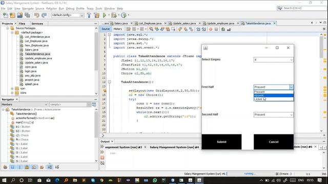Click the first Navigator filter icon at bottom
328x184 pixels.
(5, 167)
